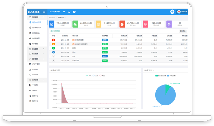Image resolution: width=214 pixels, height=126 pixels.
Task: Click the blue layers icon of the selected sidebar item
Action: [x=30, y=22]
